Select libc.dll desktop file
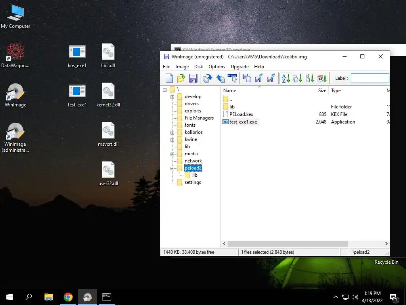The height and width of the screenshot is (305, 406). click(x=108, y=56)
